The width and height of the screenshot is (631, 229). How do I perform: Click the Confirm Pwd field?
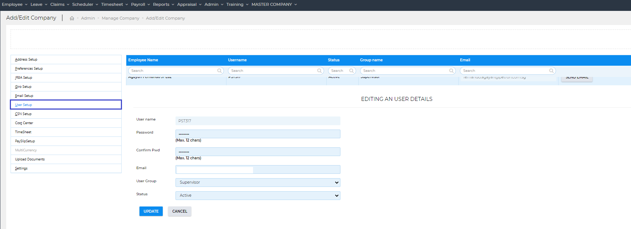pos(258,152)
